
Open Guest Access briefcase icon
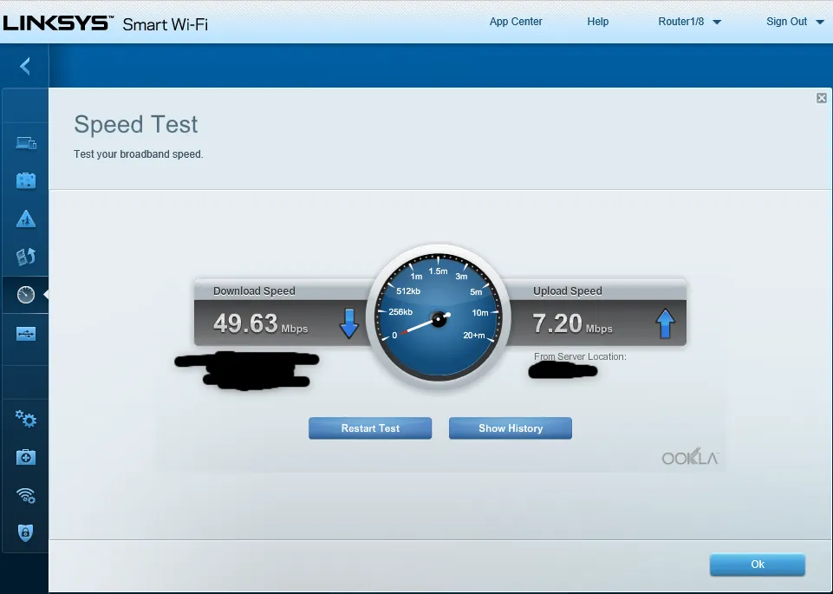pos(25,180)
